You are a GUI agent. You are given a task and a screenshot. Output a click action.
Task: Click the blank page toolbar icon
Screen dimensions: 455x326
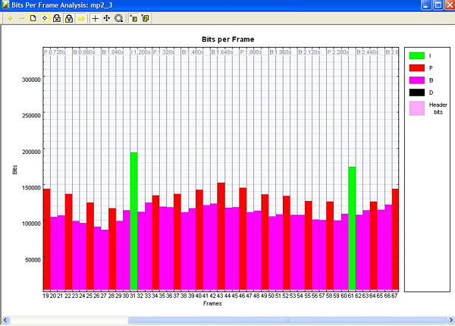pyautogui.click(x=33, y=17)
